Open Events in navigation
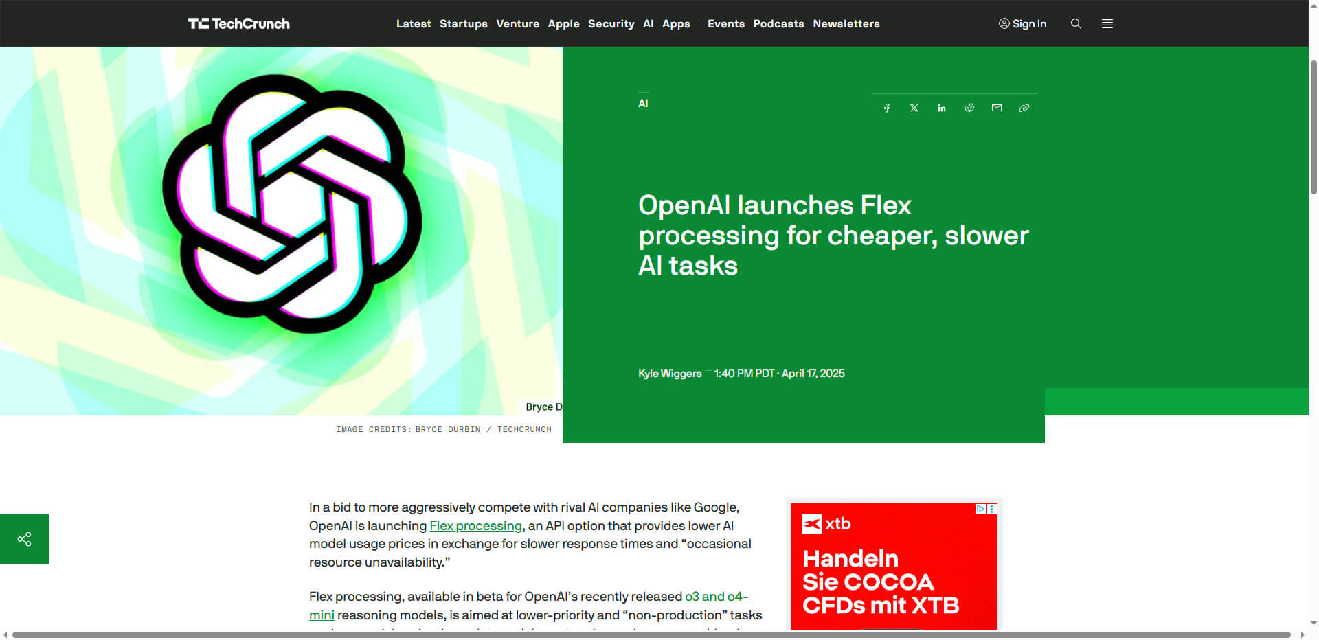Screen dimensions: 1319x640 (726, 23)
